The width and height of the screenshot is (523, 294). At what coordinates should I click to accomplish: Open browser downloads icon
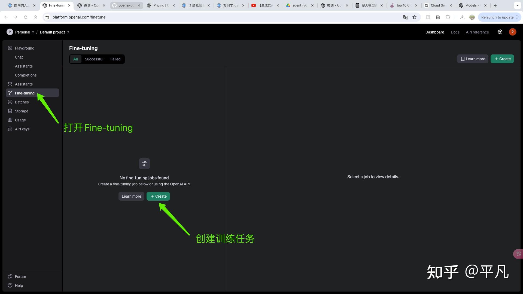tap(462, 17)
